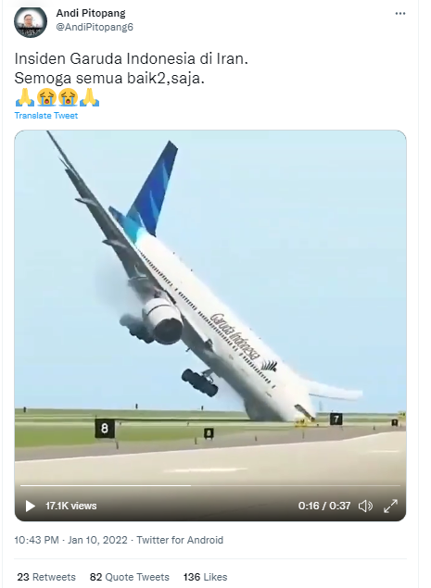Click Translate Tweet
Screen dimensions: 431x588
pos(46,116)
